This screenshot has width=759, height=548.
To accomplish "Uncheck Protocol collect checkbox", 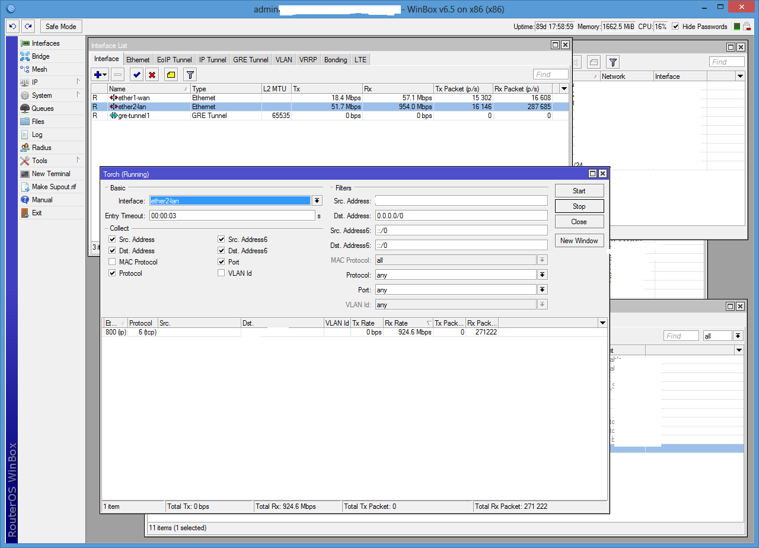I will click(x=113, y=273).
